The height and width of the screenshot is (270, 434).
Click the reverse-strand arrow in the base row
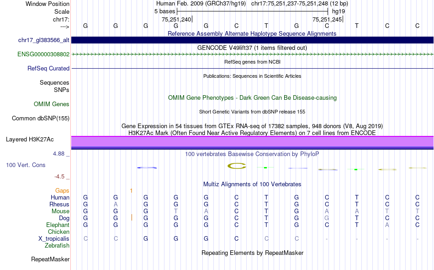click(65, 27)
